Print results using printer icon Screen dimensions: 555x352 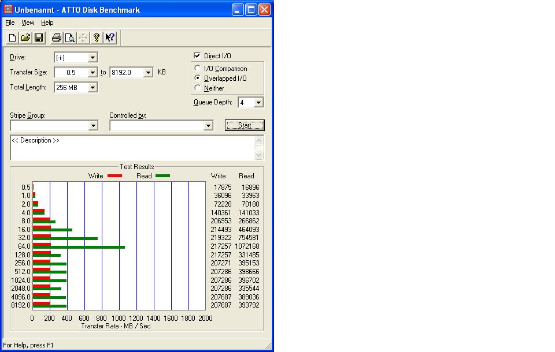coord(56,38)
